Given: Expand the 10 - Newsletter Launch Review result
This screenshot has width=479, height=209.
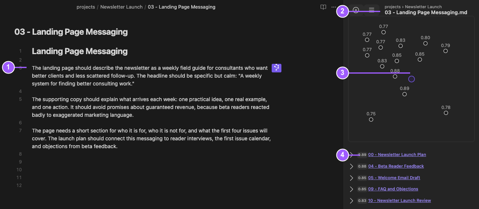Looking at the screenshot, I should 351,201.
